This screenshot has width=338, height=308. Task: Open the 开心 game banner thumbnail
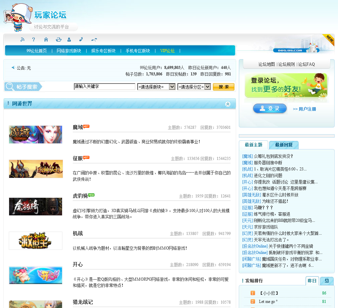pyautogui.click(x=35, y=275)
